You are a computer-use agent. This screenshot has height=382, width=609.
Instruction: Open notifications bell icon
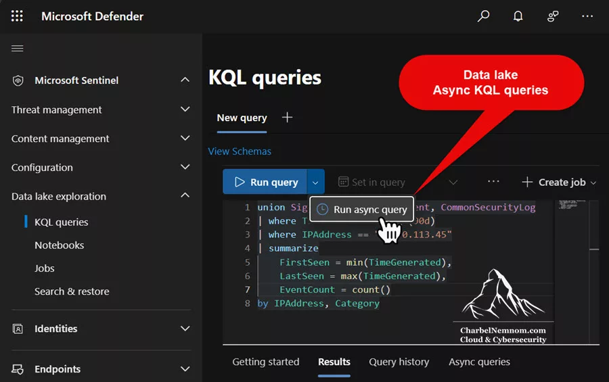point(518,16)
